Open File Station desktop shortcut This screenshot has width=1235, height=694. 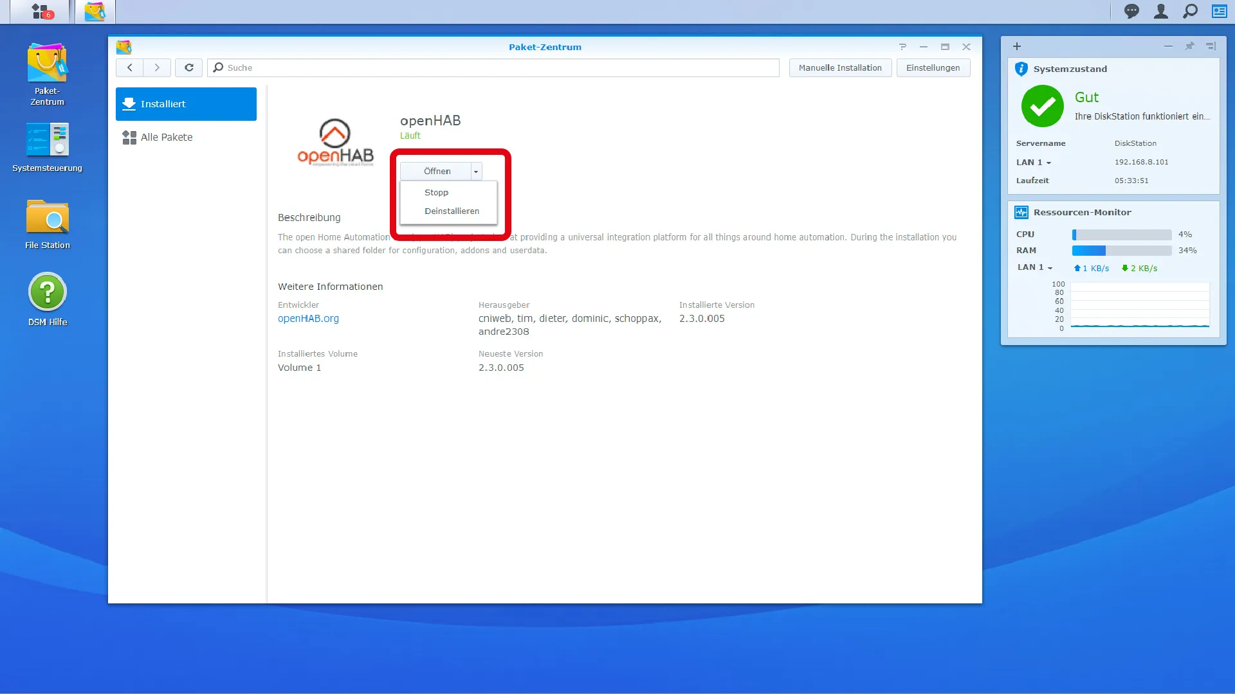tap(47, 224)
